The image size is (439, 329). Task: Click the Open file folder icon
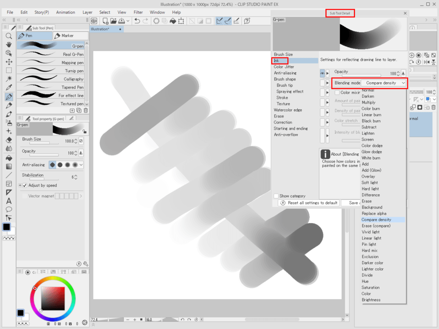pyautogui.click(x=113, y=21)
